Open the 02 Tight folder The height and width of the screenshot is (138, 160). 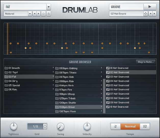click(29, 72)
